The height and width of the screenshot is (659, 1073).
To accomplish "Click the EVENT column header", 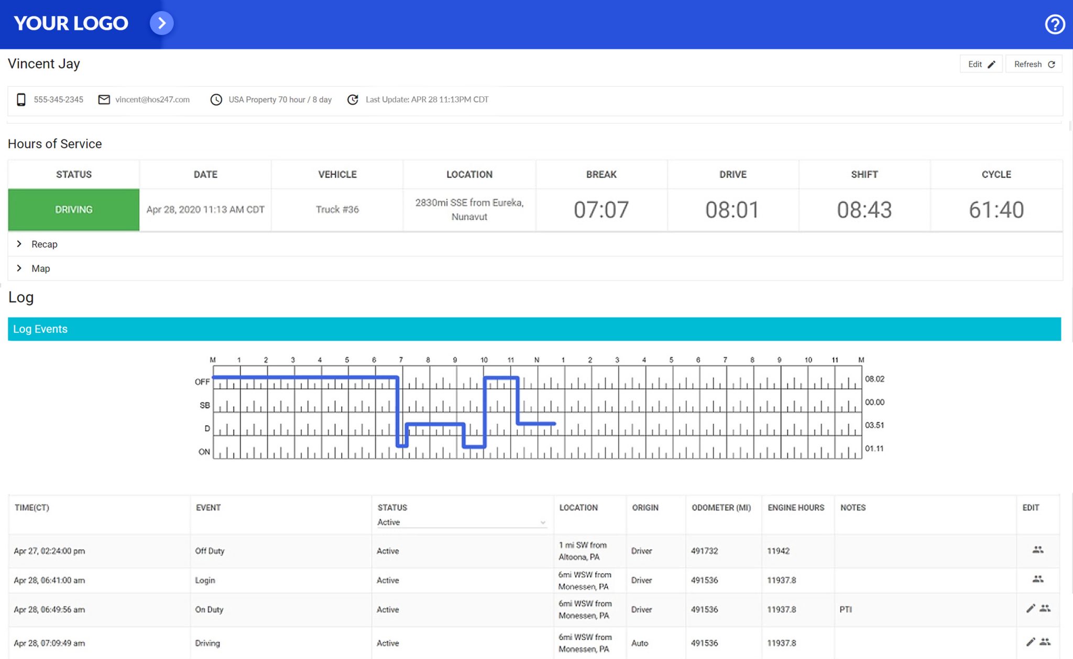I will coord(209,508).
